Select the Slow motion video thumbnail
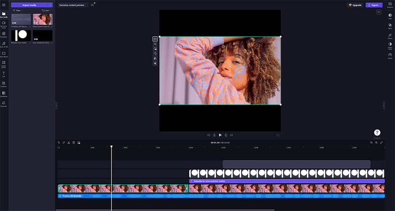The image size is (395, 211). 42,19
